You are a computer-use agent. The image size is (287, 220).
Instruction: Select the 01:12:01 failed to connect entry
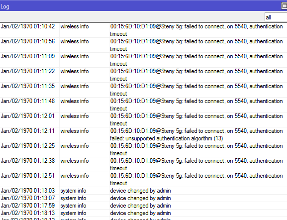[x=143, y=120]
